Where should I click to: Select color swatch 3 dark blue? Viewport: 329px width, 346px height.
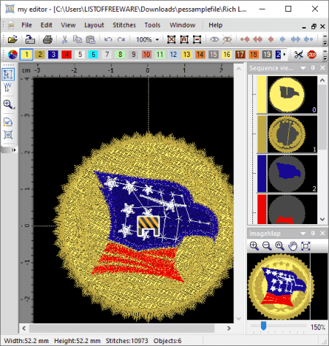click(53, 54)
